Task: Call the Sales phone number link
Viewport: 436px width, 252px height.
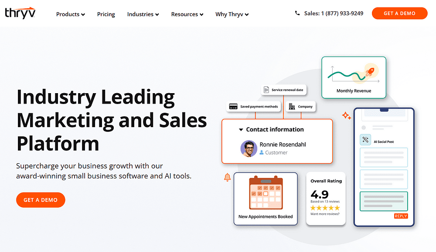Action: 334,13
